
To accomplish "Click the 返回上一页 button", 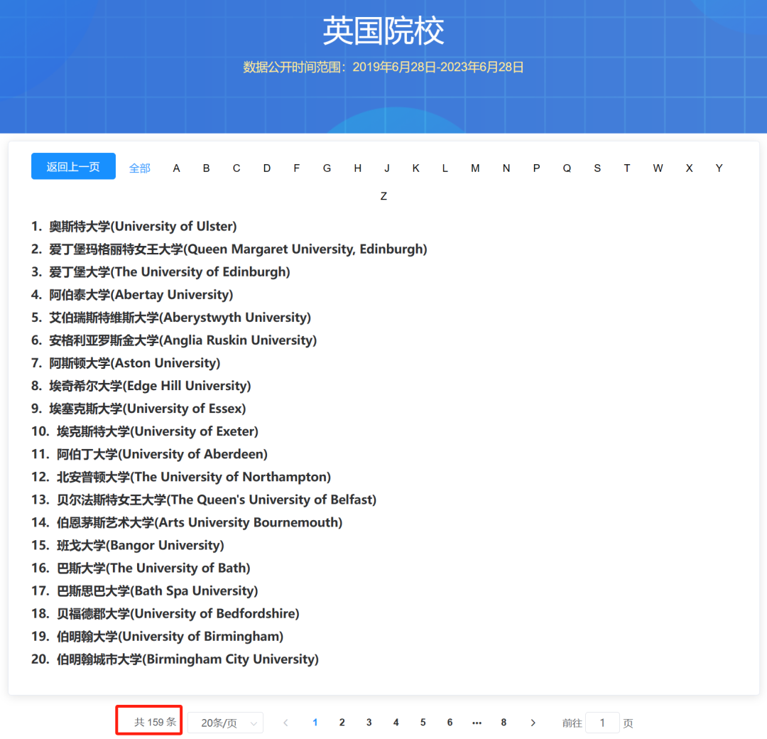I will 73,166.
